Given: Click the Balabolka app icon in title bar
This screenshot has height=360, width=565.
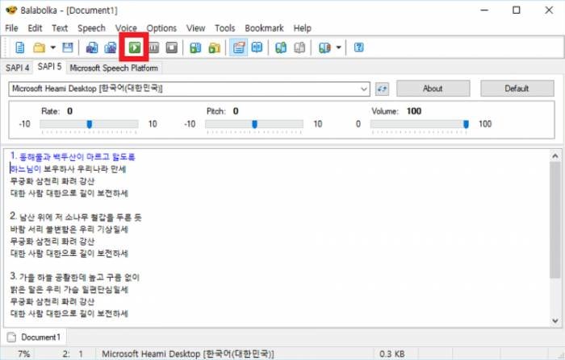Looking at the screenshot, I should [x=11, y=10].
